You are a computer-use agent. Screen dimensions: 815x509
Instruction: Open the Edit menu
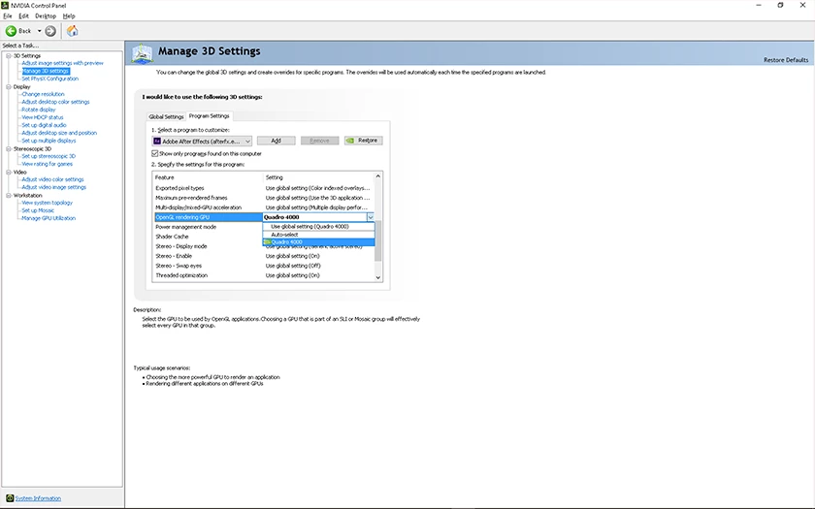pyautogui.click(x=24, y=16)
